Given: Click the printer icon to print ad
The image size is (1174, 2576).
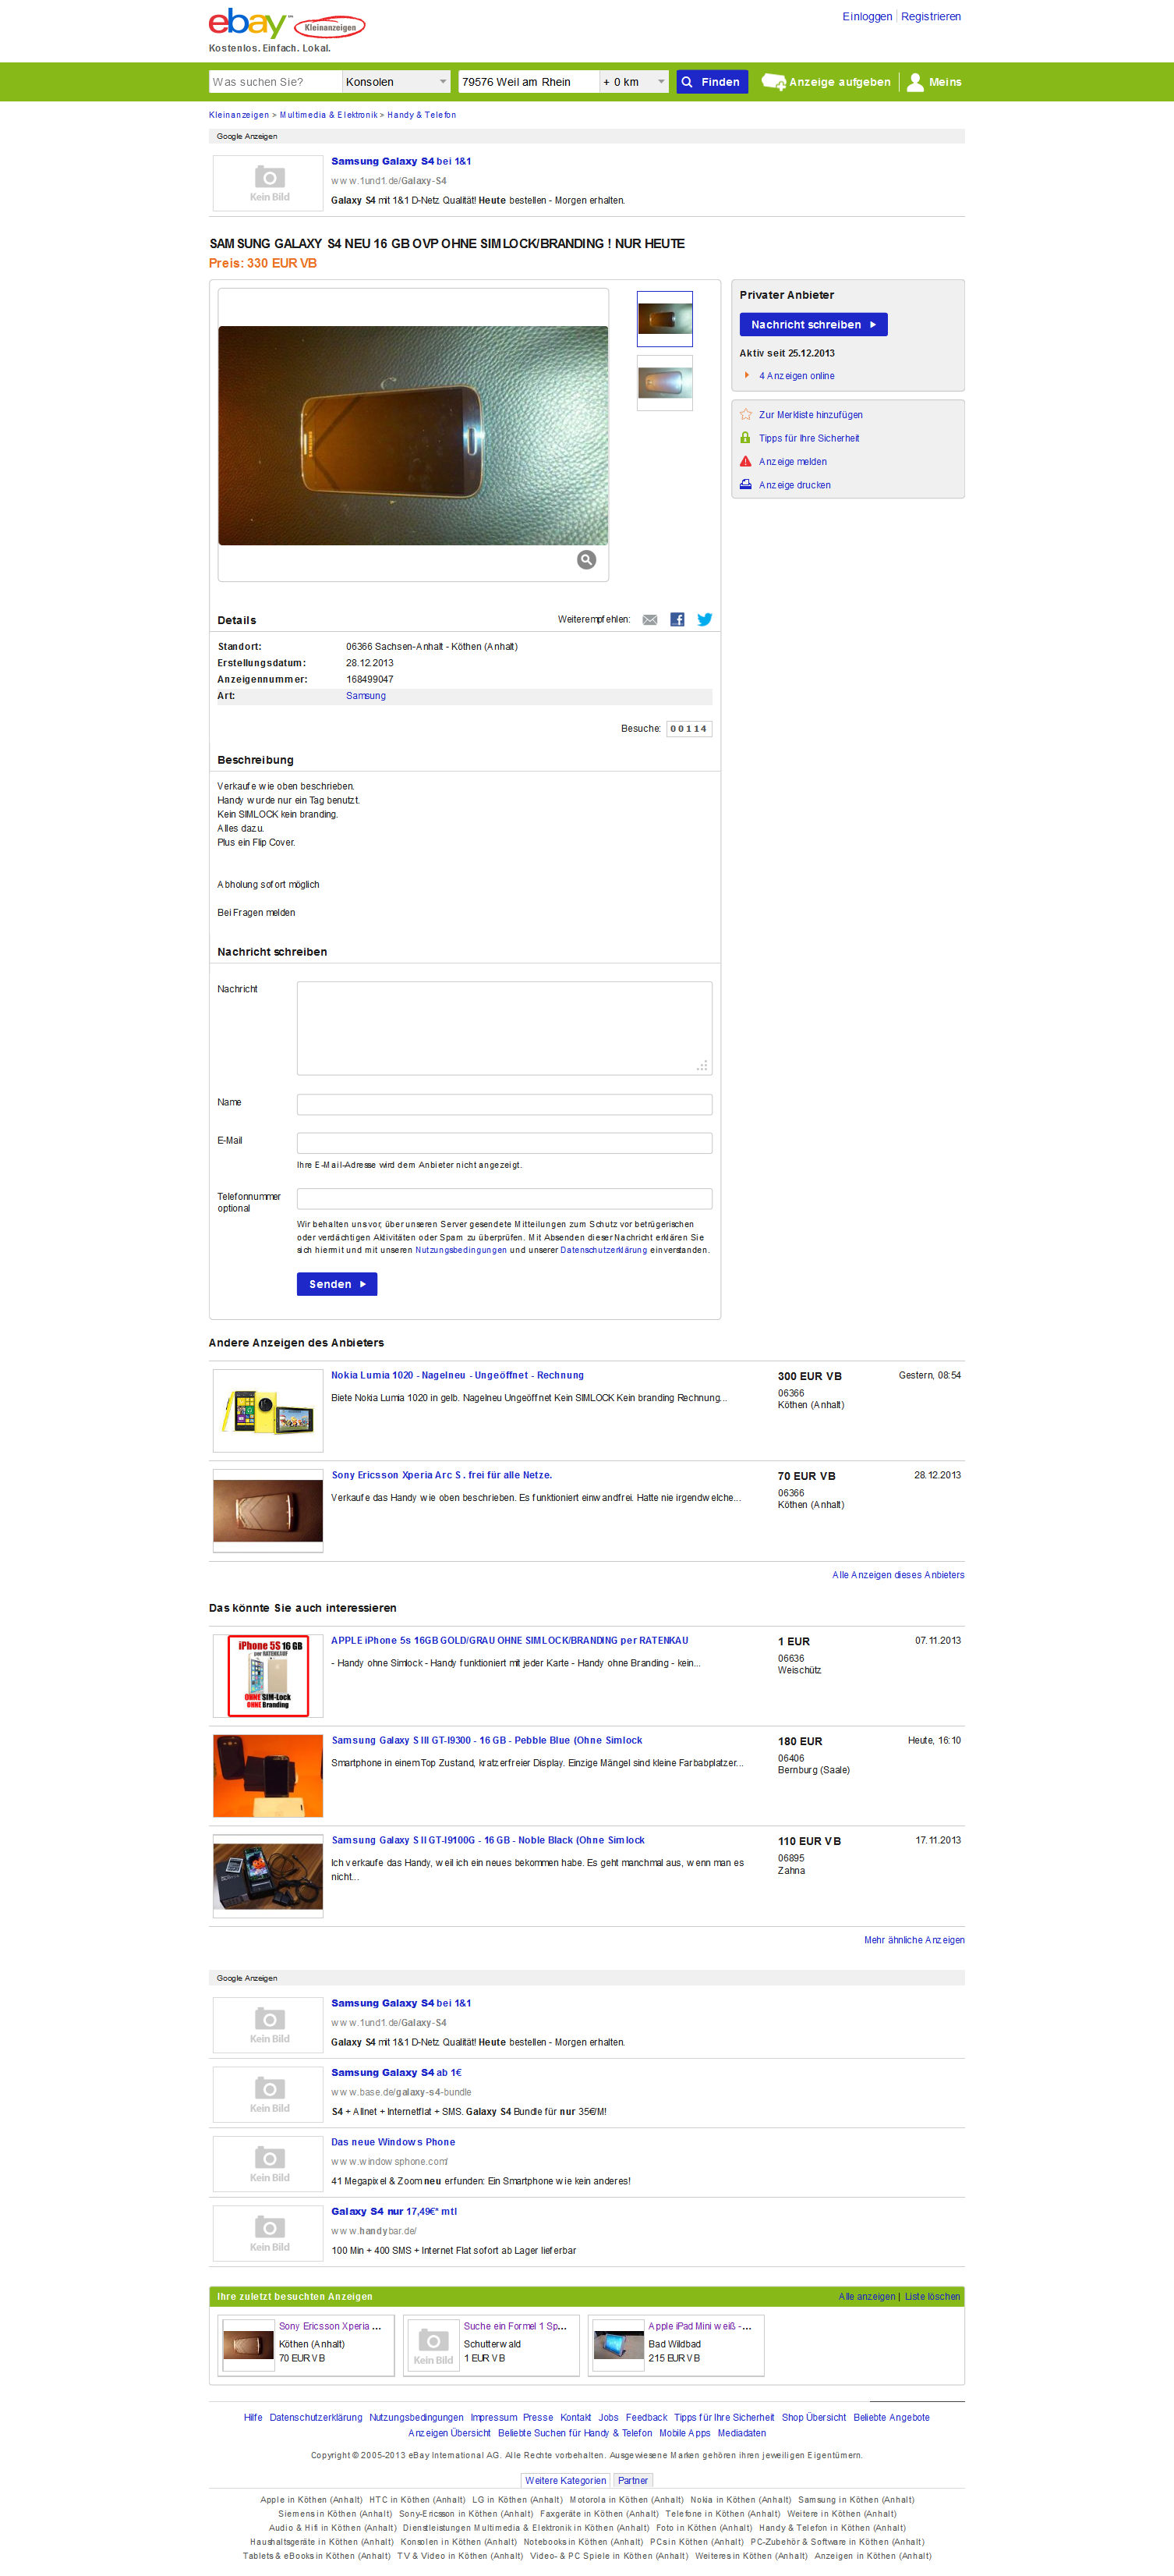Looking at the screenshot, I should tap(745, 485).
